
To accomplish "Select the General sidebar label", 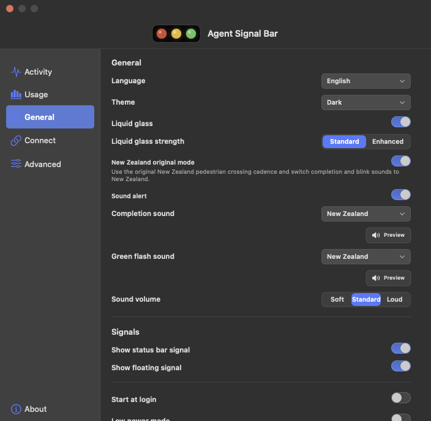I will [x=39, y=117].
